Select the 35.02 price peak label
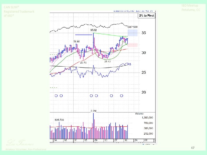Viewport: 207px width, 155px height. click(93, 30)
